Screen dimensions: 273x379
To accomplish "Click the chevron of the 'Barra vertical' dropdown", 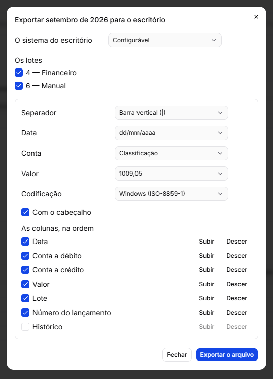I will [220, 113].
